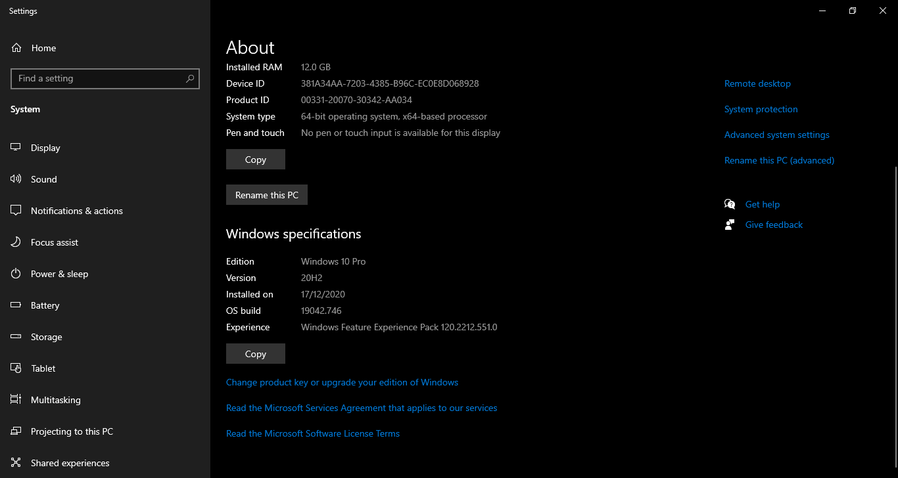Click the Display monitor icon
Viewport: 898px width, 478px height.
16,148
